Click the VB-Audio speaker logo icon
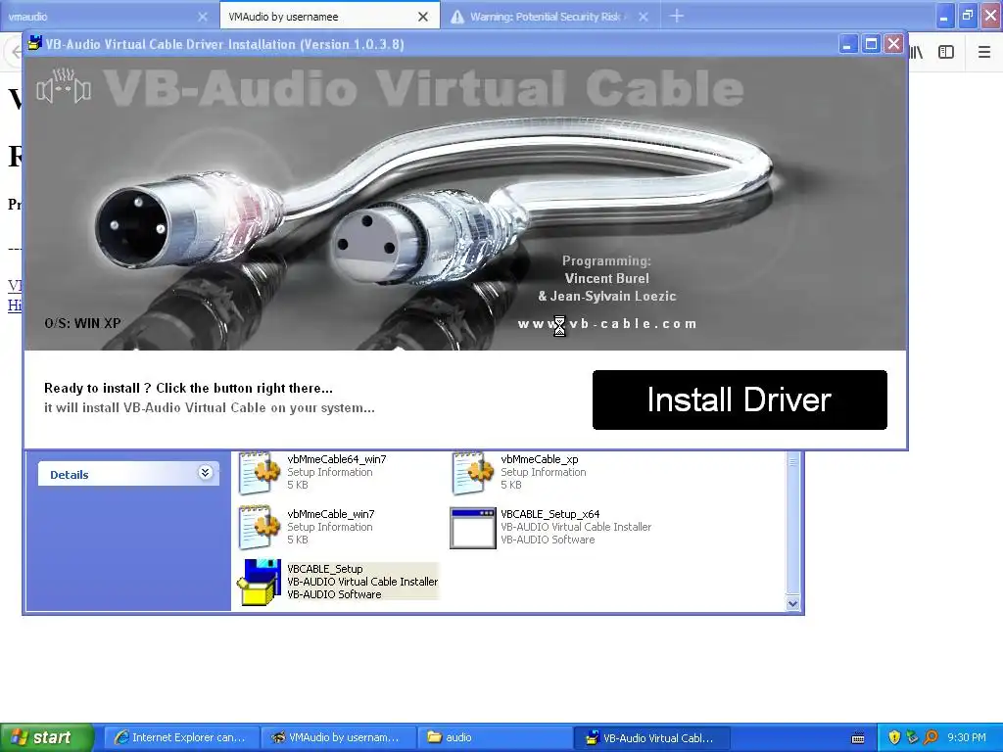 (x=64, y=86)
